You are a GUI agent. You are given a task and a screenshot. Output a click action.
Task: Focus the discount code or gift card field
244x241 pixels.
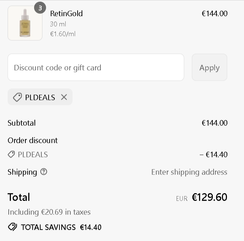point(96,68)
